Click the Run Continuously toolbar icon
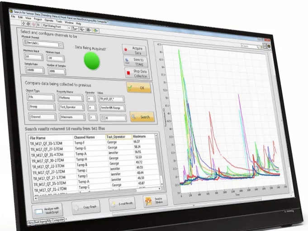The height and width of the screenshot is (231, 308). 28,24
